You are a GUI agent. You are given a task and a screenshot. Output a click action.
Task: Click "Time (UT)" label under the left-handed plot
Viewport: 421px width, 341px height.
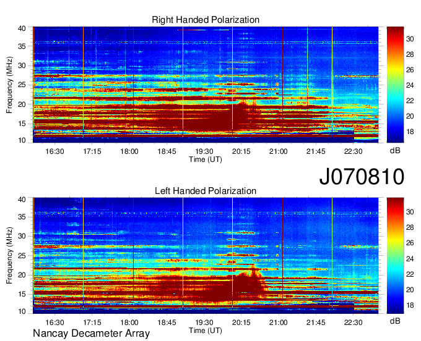[206, 330]
